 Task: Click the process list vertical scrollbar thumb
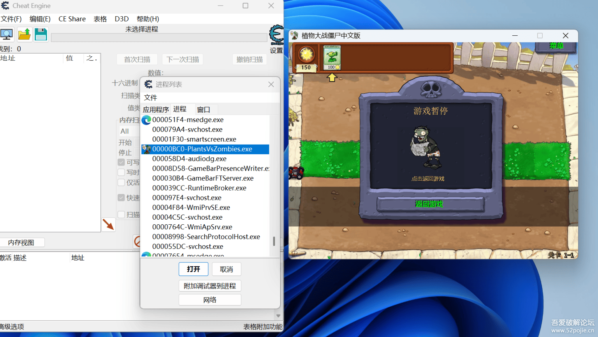274,241
